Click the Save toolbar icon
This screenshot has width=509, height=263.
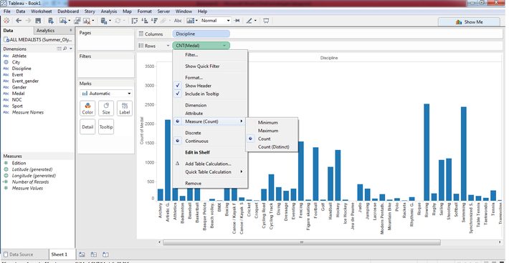click(x=38, y=21)
